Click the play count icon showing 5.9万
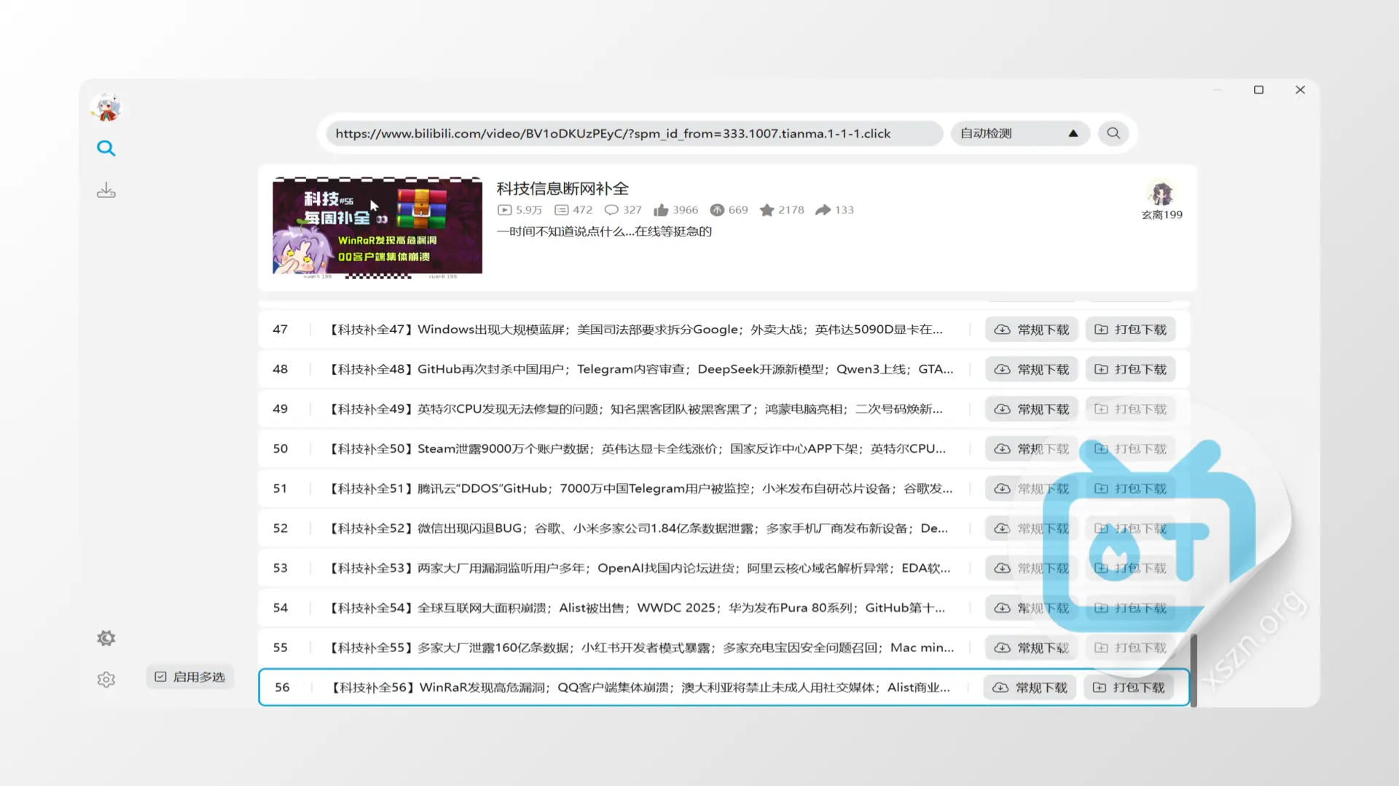Viewport: 1399px width, 786px height. coord(504,210)
